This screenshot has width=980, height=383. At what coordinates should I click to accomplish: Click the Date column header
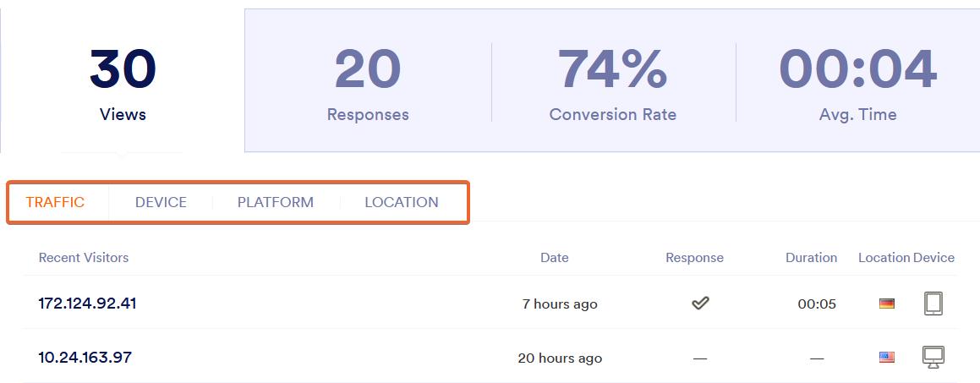click(x=555, y=258)
